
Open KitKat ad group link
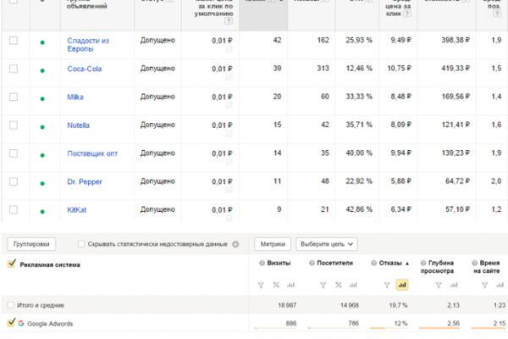click(x=77, y=210)
